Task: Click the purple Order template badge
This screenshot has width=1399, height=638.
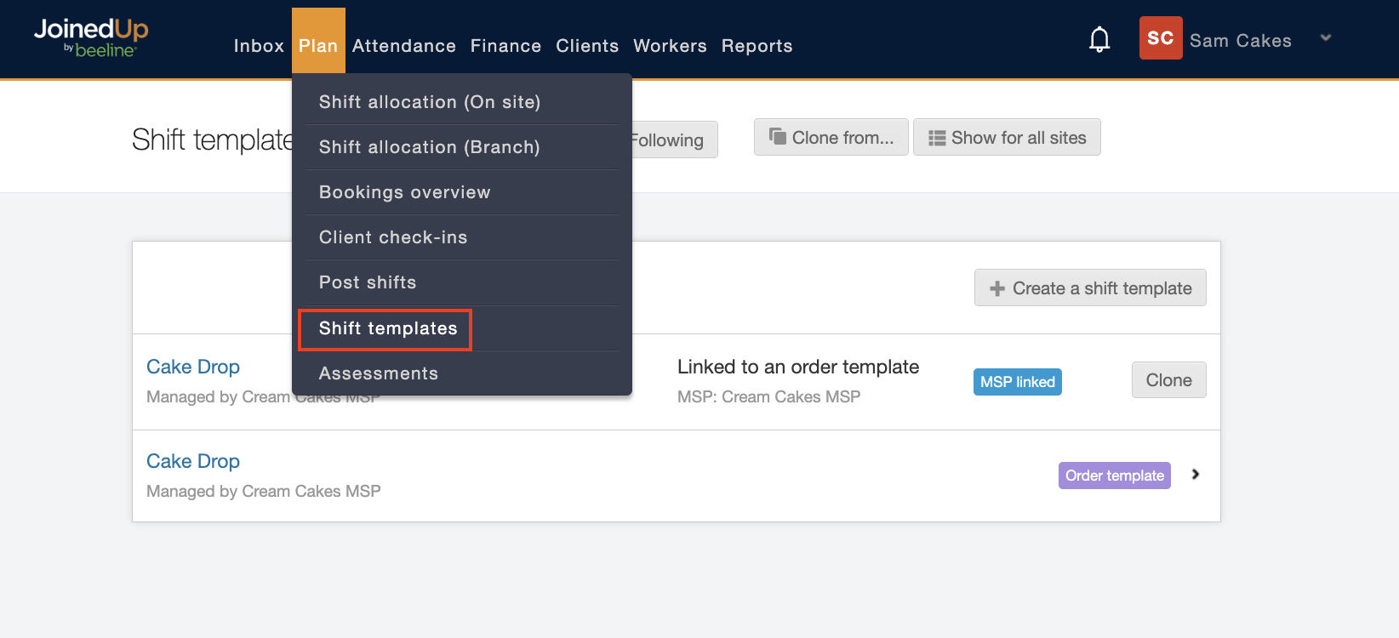Action: (1114, 476)
